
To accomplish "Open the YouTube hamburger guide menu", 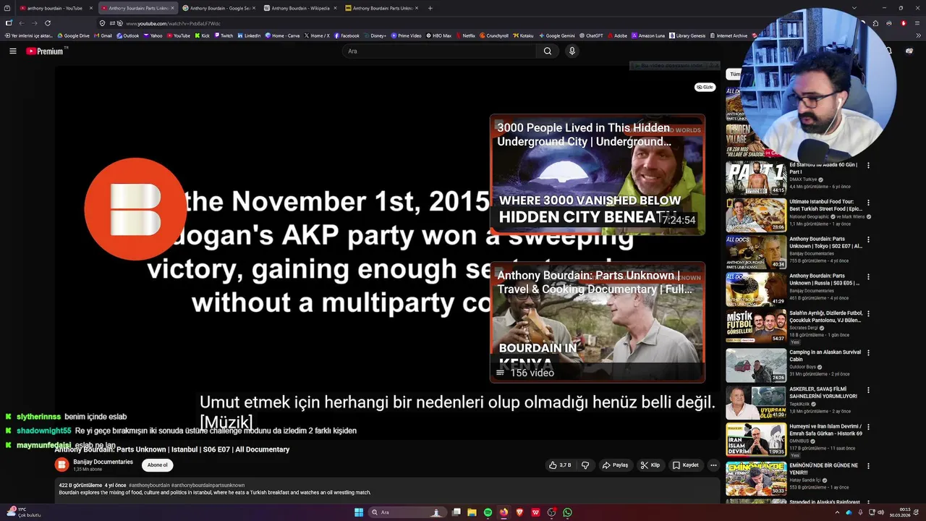I will 12,51.
